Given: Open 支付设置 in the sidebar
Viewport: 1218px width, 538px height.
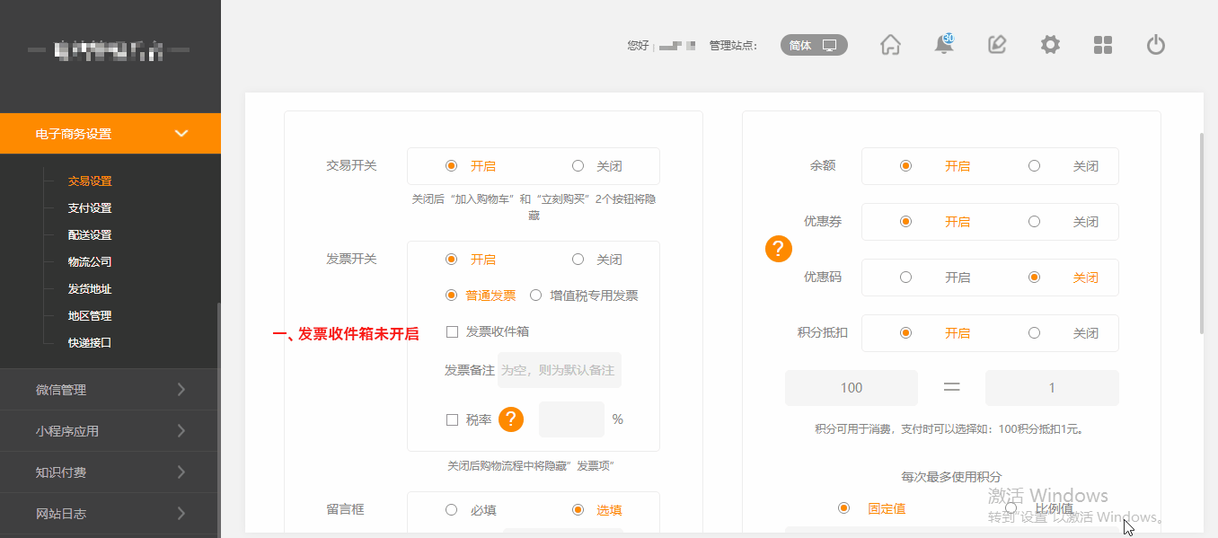Looking at the screenshot, I should point(90,208).
